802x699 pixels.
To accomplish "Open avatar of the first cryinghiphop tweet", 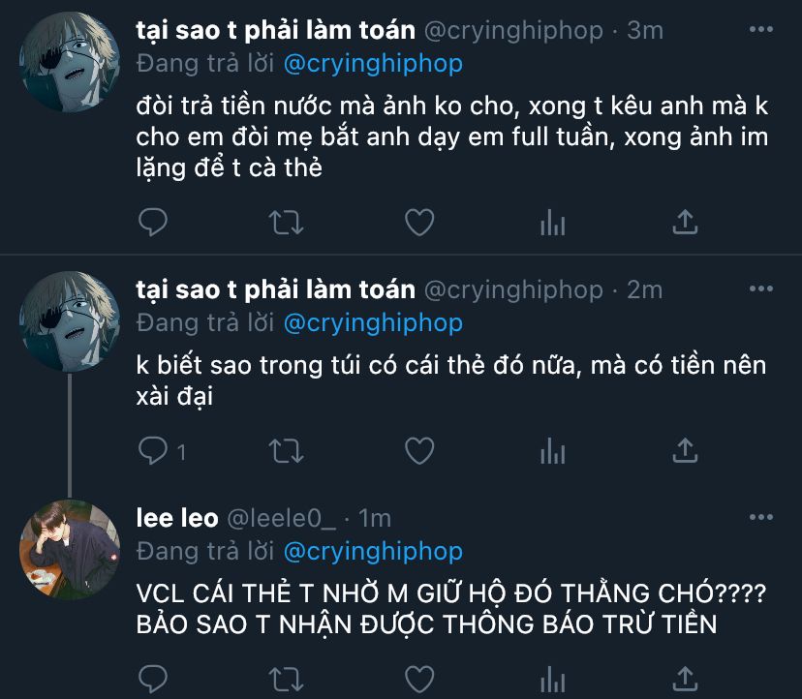I will [x=70, y=62].
